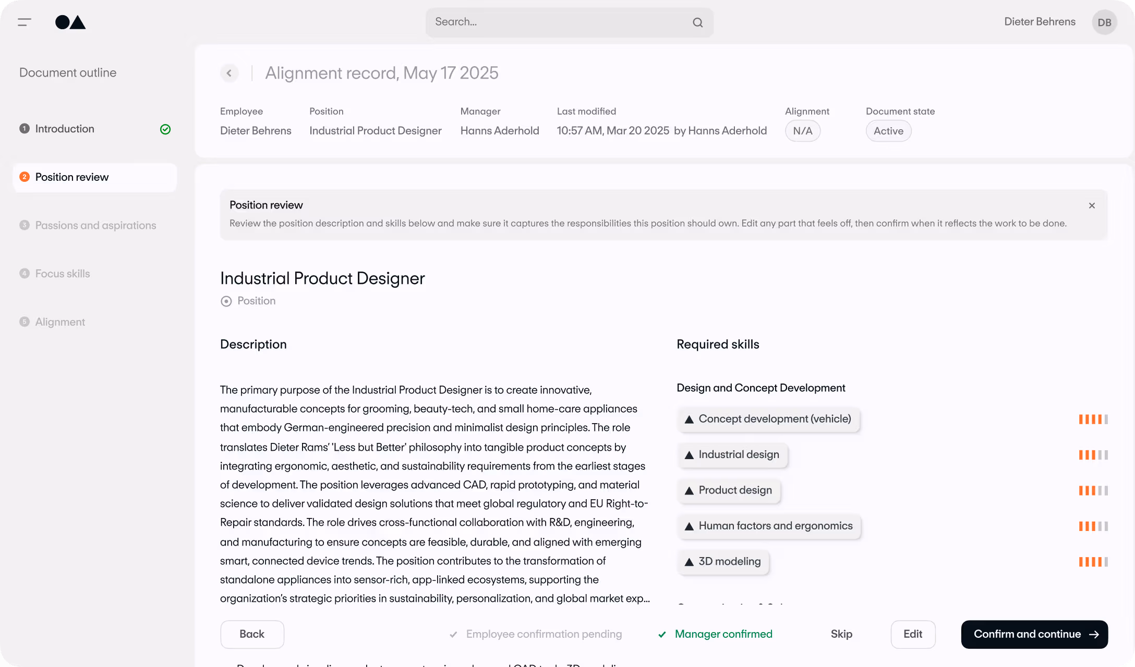Open Alignment outline section
This screenshot has height=667, width=1135.
pyautogui.click(x=95, y=322)
